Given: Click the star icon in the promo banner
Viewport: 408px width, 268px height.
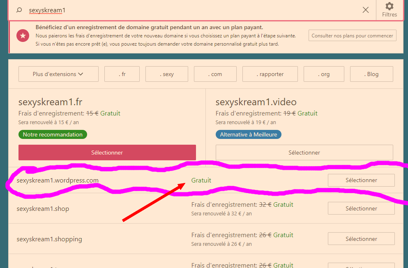Looking at the screenshot, I should (x=23, y=35).
